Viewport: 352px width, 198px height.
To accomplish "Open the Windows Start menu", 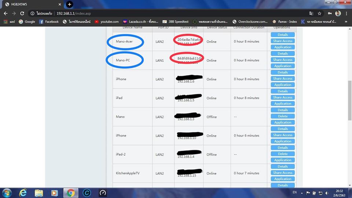I will [7, 193].
